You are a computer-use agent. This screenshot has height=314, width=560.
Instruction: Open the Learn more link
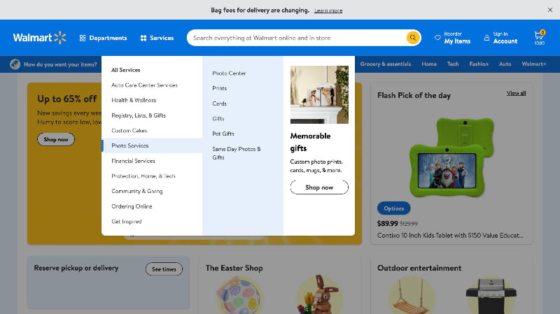coord(328,10)
